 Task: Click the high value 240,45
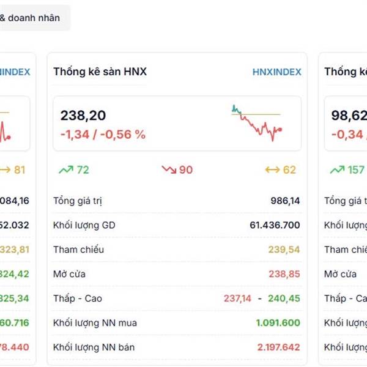[x=284, y=298]
